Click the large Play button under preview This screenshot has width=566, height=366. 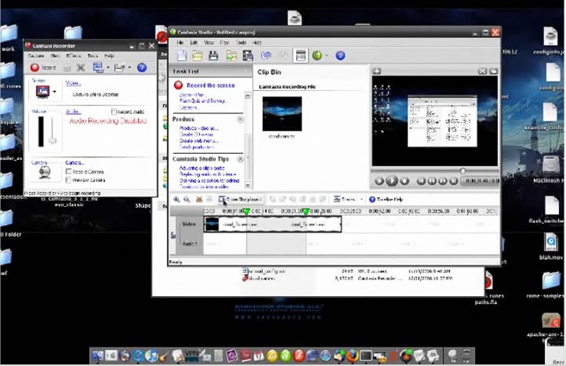[x=392, y=180]
